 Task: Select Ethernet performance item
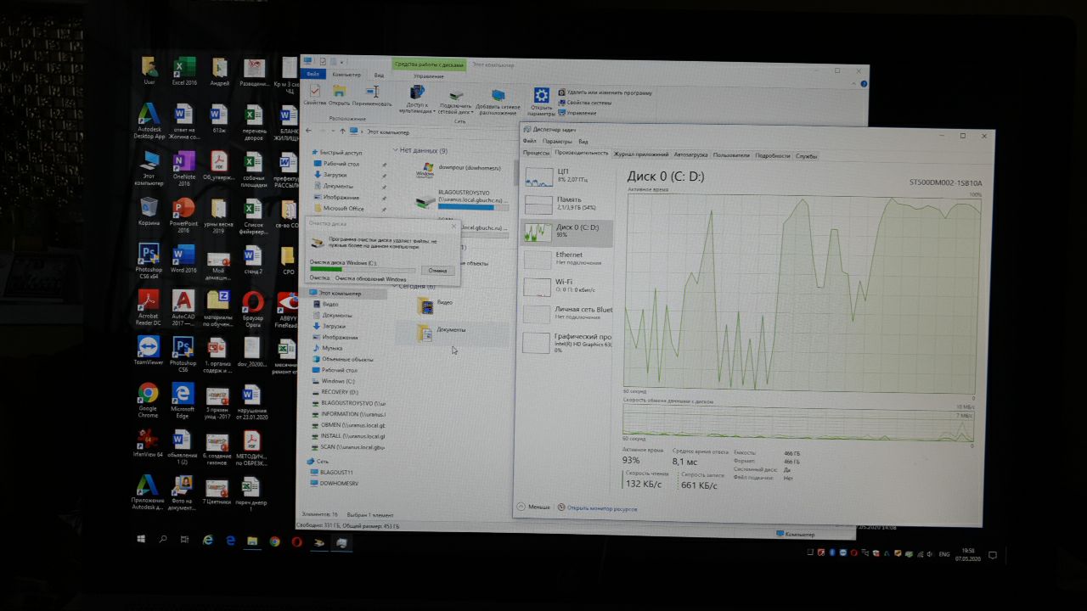coord(566,258)
